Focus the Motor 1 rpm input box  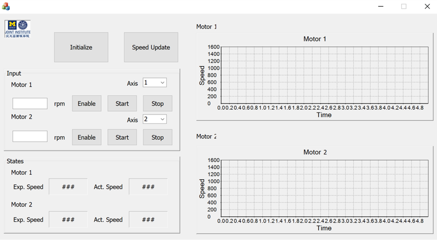pyautogui.click(x=30, y=103)
